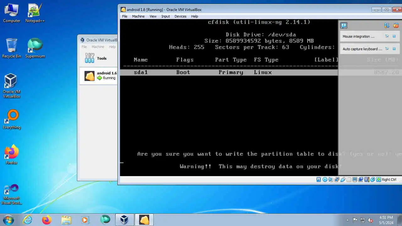
Task: Open Windows Media Player from the taskbar
Action: click(x=85, y=220)
